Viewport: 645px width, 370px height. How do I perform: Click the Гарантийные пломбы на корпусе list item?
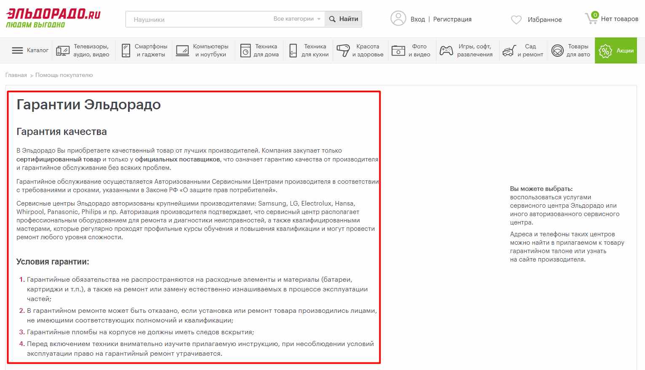coord(140,332)
